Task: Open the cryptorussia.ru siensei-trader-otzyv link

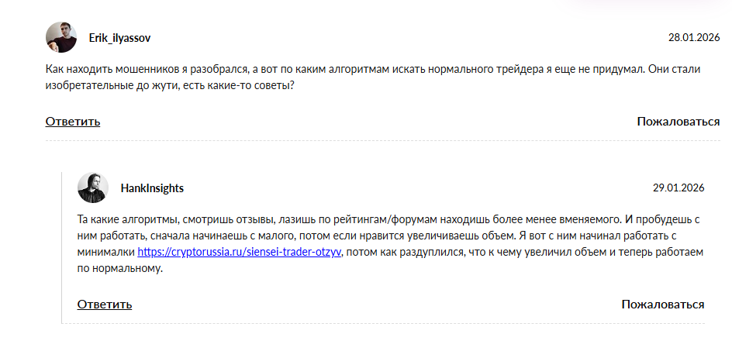Action: (x=240, y=253)
